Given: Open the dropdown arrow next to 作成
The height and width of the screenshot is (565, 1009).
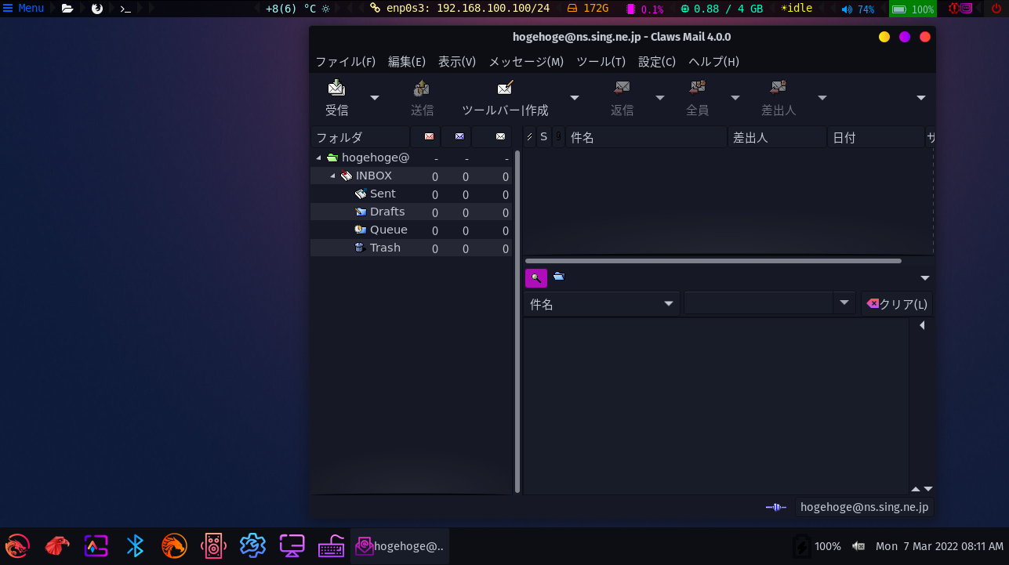Looking at the screenshot, I should 575,98.
